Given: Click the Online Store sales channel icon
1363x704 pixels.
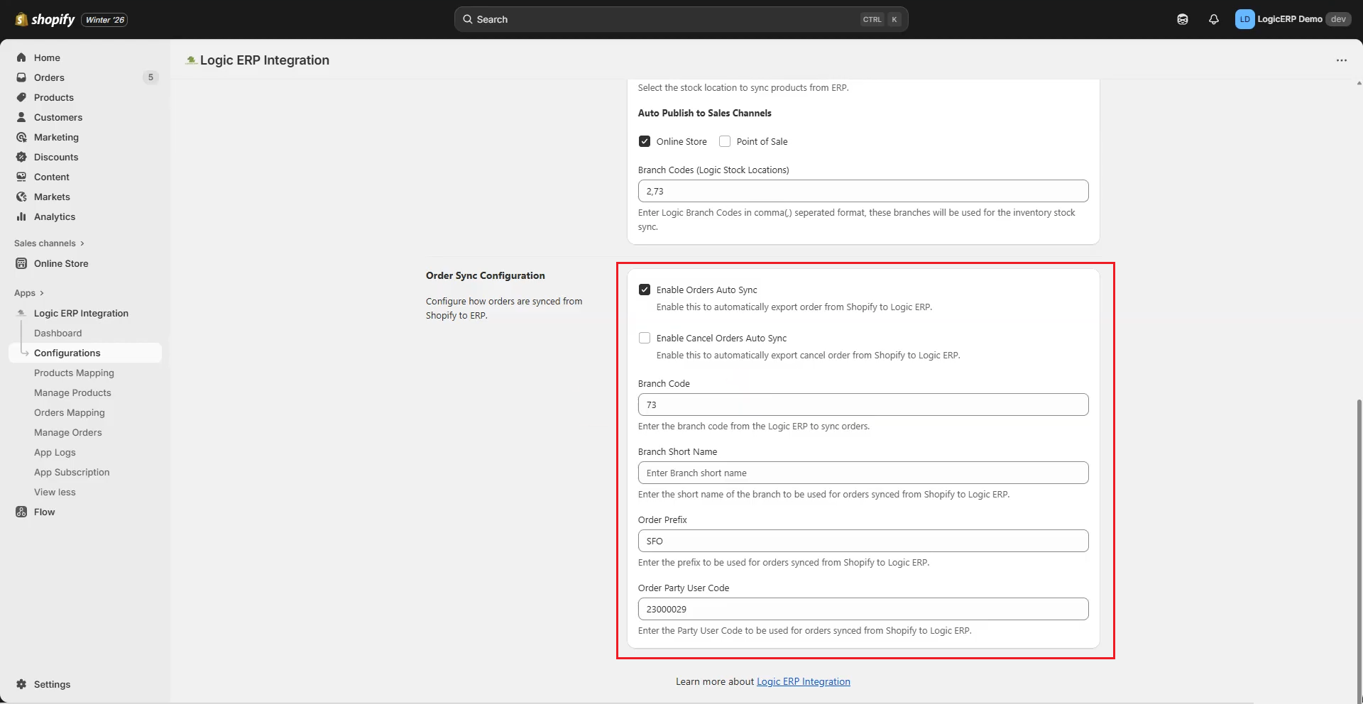Looking at the screenshot, I should 21,263.
